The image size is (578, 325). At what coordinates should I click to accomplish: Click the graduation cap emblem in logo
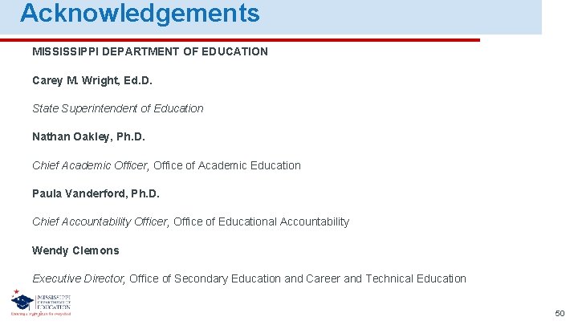21,300
